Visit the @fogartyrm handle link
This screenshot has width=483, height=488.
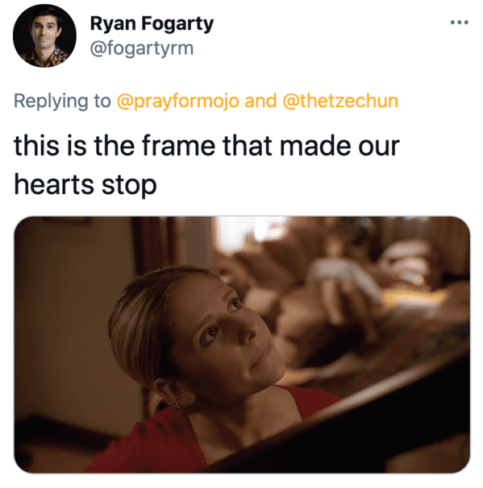(142, 49)
